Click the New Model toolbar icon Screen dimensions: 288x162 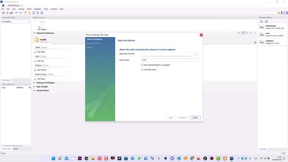click(x=3, y=13)
